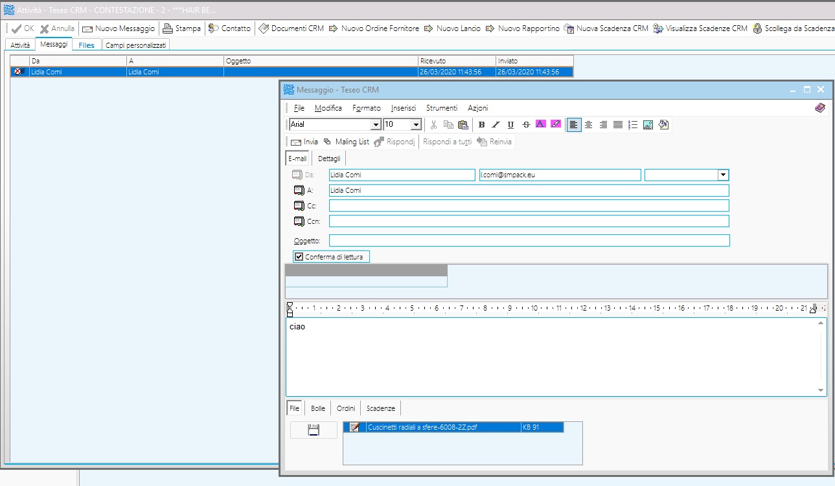Open the Files tab in Attività window

point(87,45)
